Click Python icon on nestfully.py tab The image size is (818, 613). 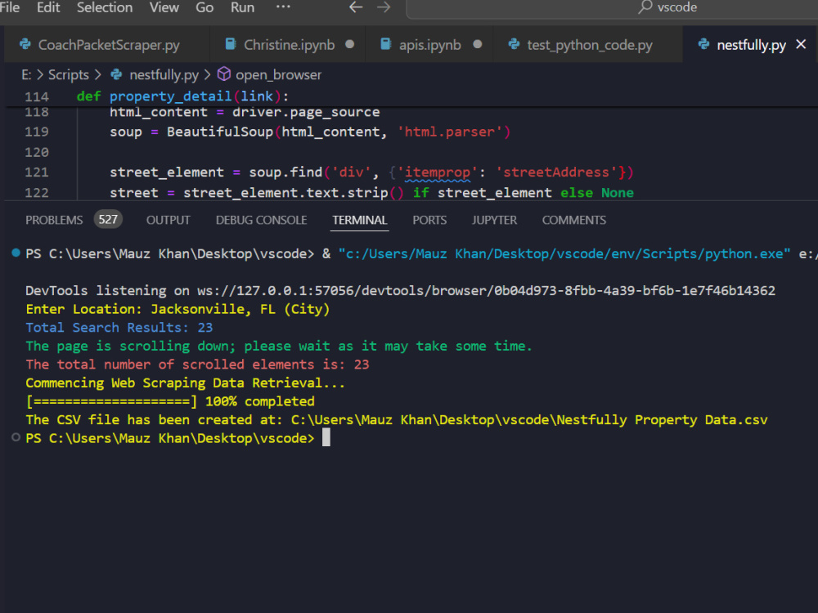pyautogui.click(x=703, y=44)
